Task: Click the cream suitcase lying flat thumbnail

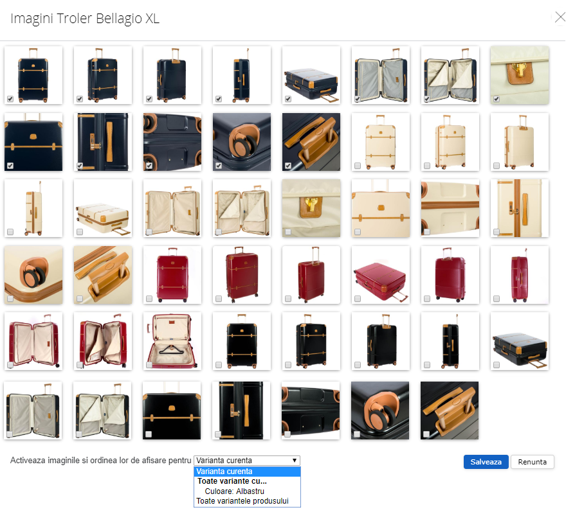Action: point(103,208)
